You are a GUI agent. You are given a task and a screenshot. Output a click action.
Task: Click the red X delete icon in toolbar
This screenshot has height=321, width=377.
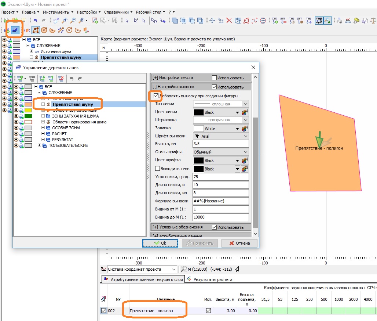[229, 21]
